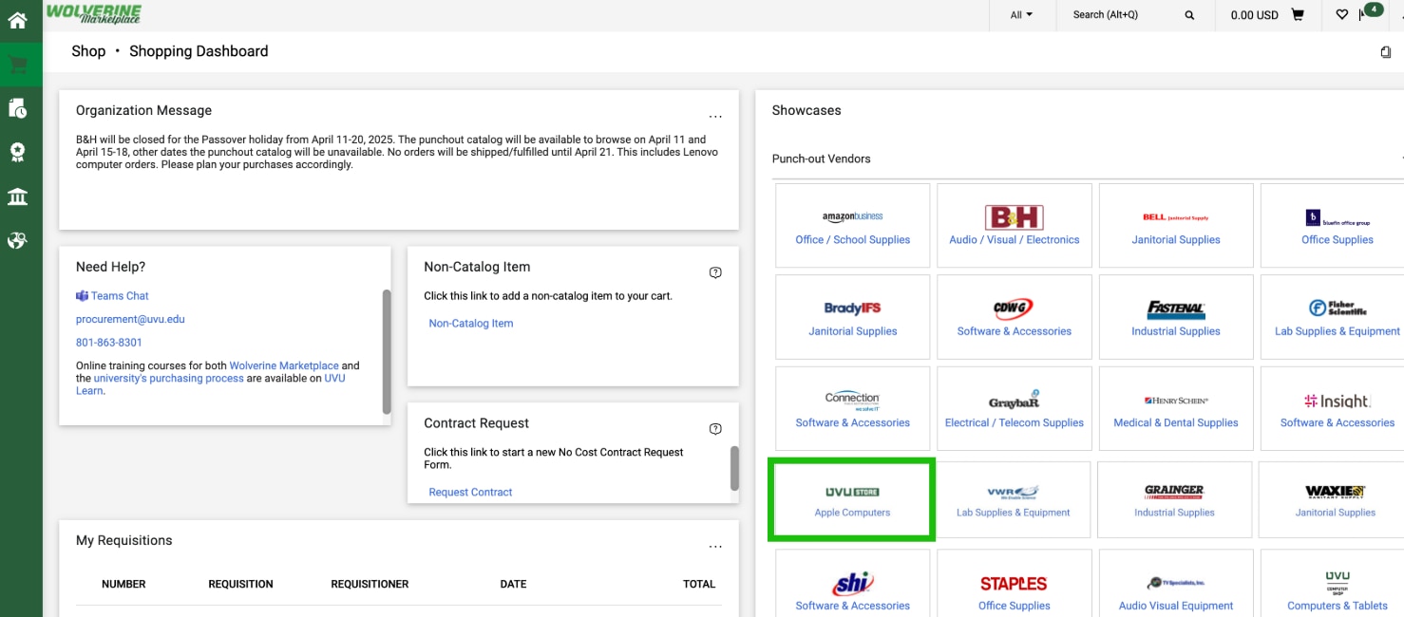The image size is (1404, 617).
Task: Open the UVU Learn link
Action: [x=332, y=378]
